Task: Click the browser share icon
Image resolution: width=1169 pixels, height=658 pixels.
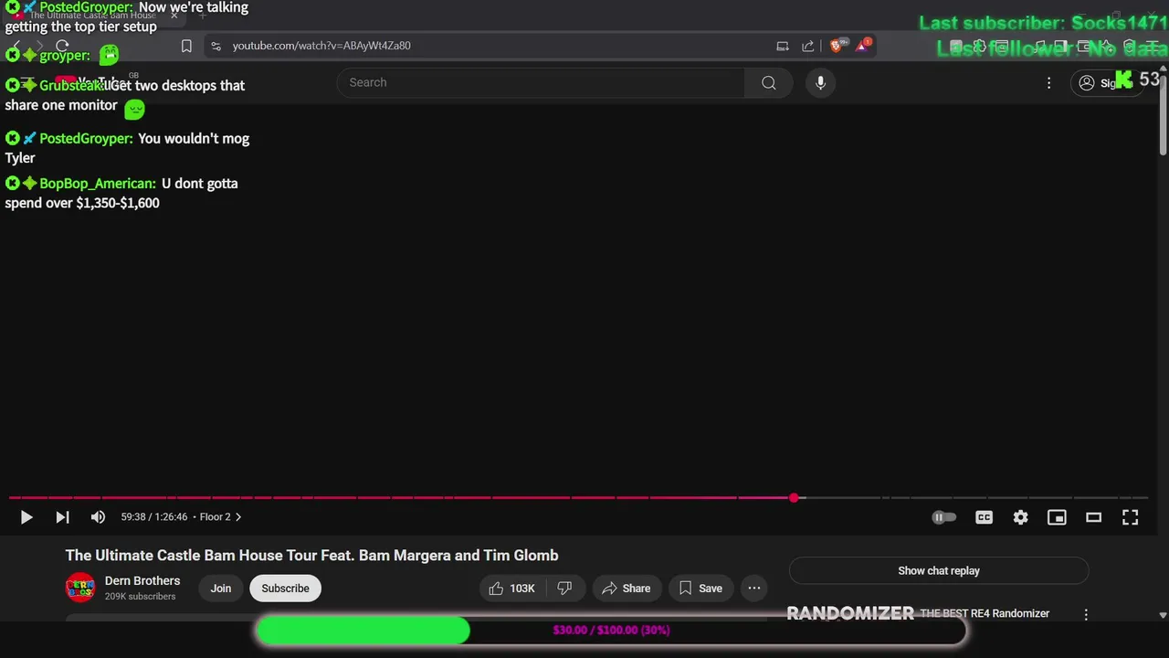Action: coord(808,46)
